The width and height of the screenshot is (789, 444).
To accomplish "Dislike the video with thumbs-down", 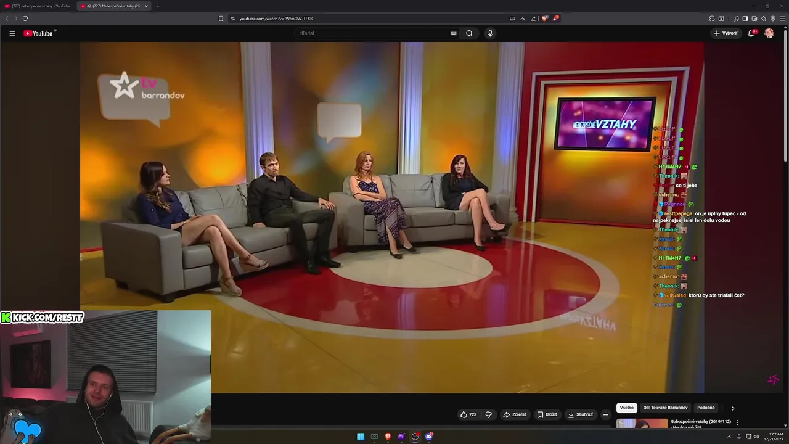I will point(488,414).
